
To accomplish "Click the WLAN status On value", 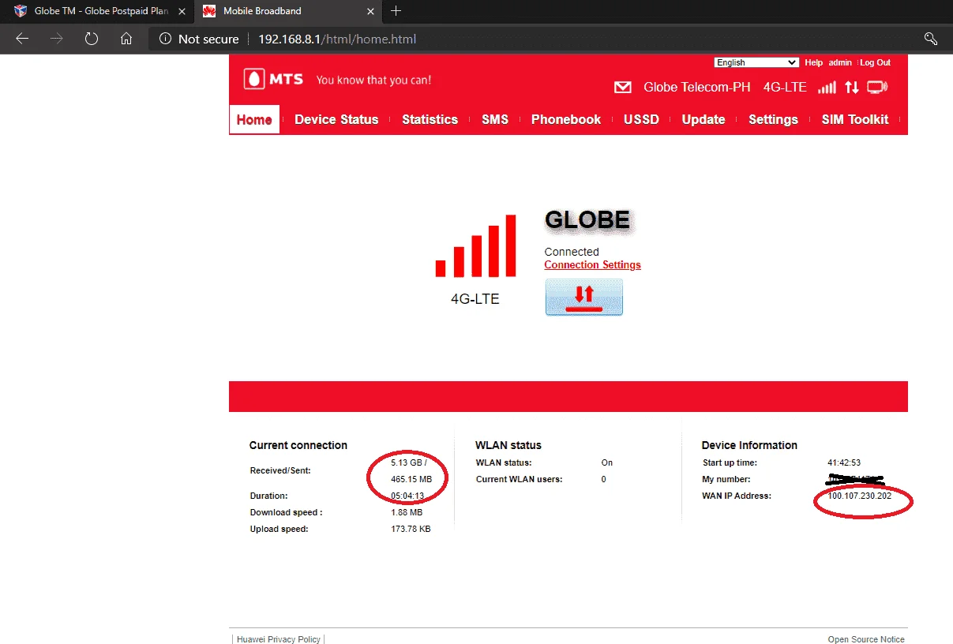I will point(607,462).
